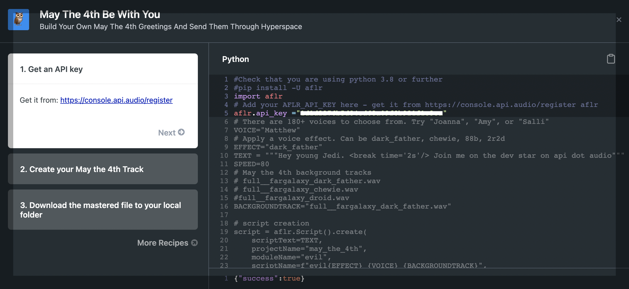
Task: Open the More Recipes link
Action: tap(163, 243)
